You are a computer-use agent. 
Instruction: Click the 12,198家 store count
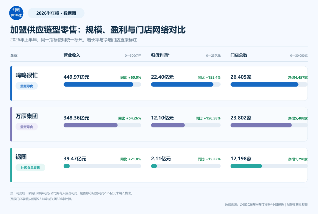[x=241, y=159]
